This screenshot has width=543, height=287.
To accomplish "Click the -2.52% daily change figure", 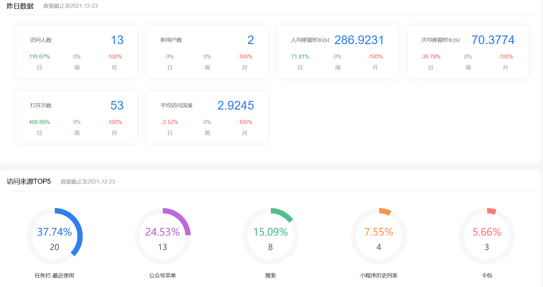I will tap(170, 122).
